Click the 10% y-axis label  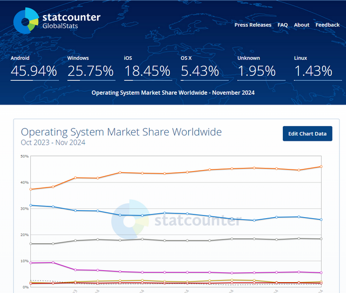click(x=24, y=261)
